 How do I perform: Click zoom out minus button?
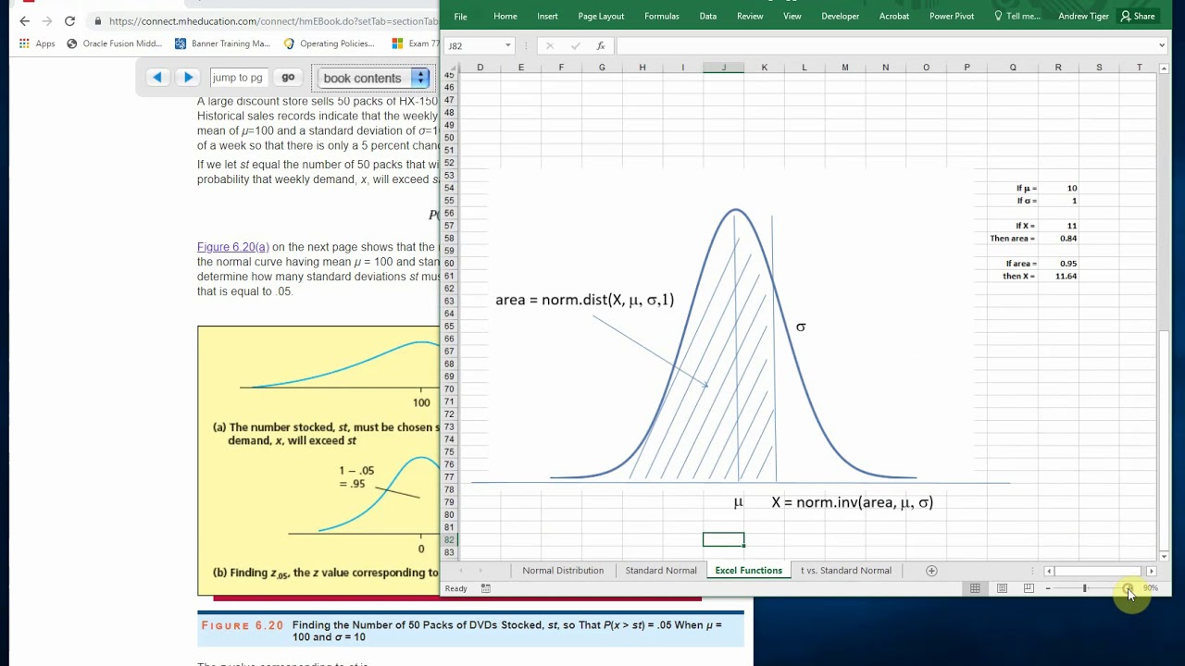(x=1048, y=588)
